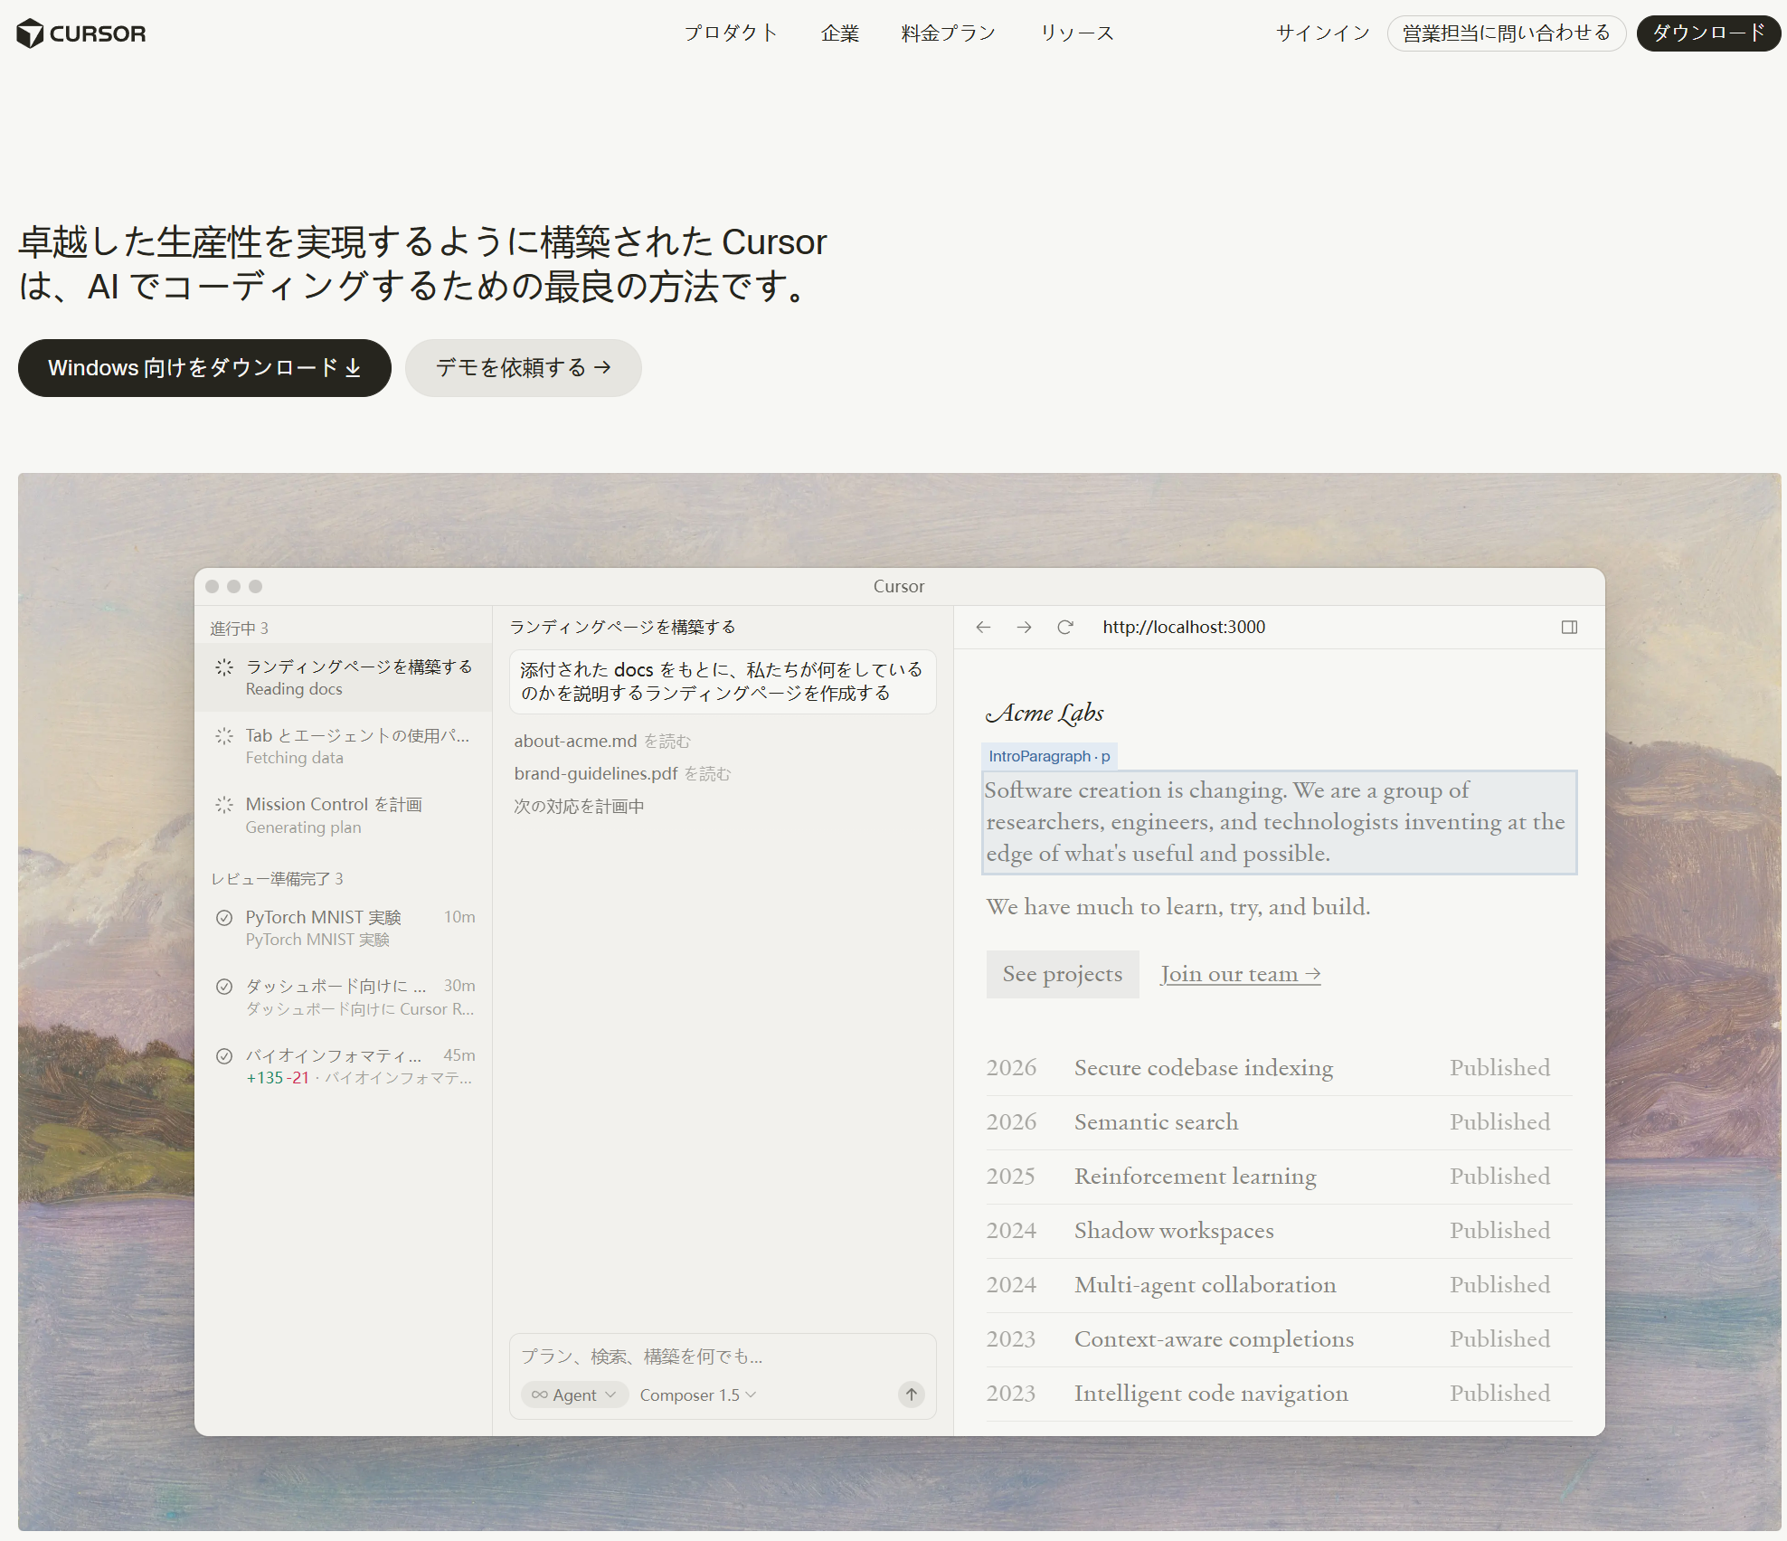Image resolution: width=1787 pixels, height=1541 pixels.
Task: Select プロダクト in the top navigation
Action: pos(731,33)
